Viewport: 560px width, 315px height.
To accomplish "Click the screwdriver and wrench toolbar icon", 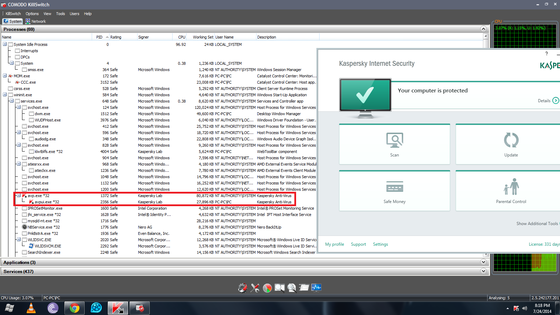I will pos(255,288).
